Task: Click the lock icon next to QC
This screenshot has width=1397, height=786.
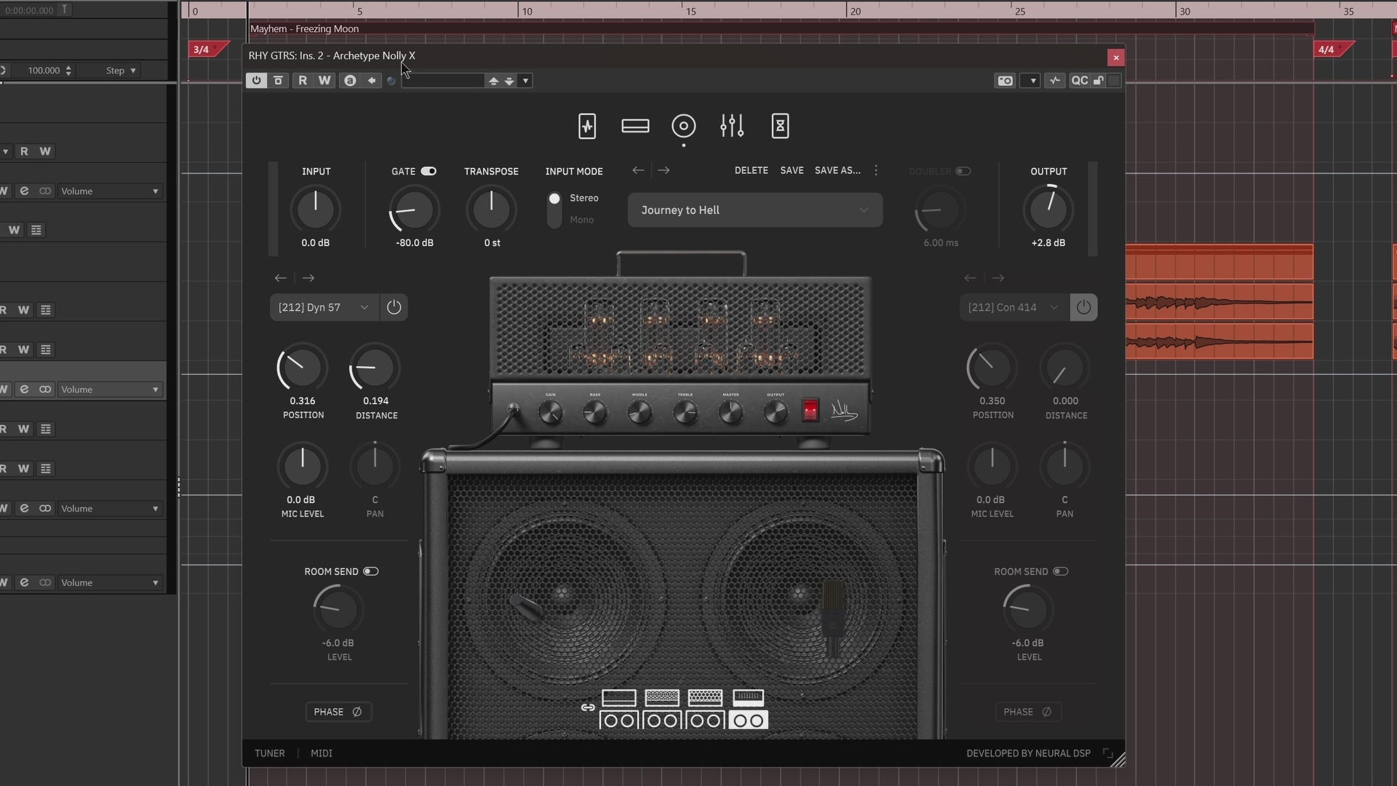Action: 1099,80
